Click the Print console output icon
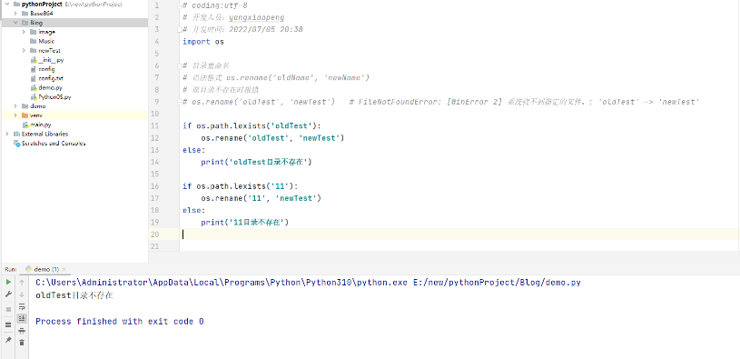Screen dimensions: 740x359 pyautogui.click(x=22, y=331)
